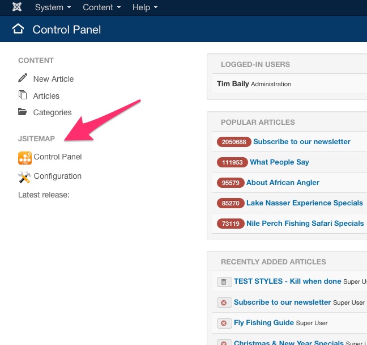Expand the Help dropdown menu
The width and height of the screenshot is (367, 345).
coord(145,7)
